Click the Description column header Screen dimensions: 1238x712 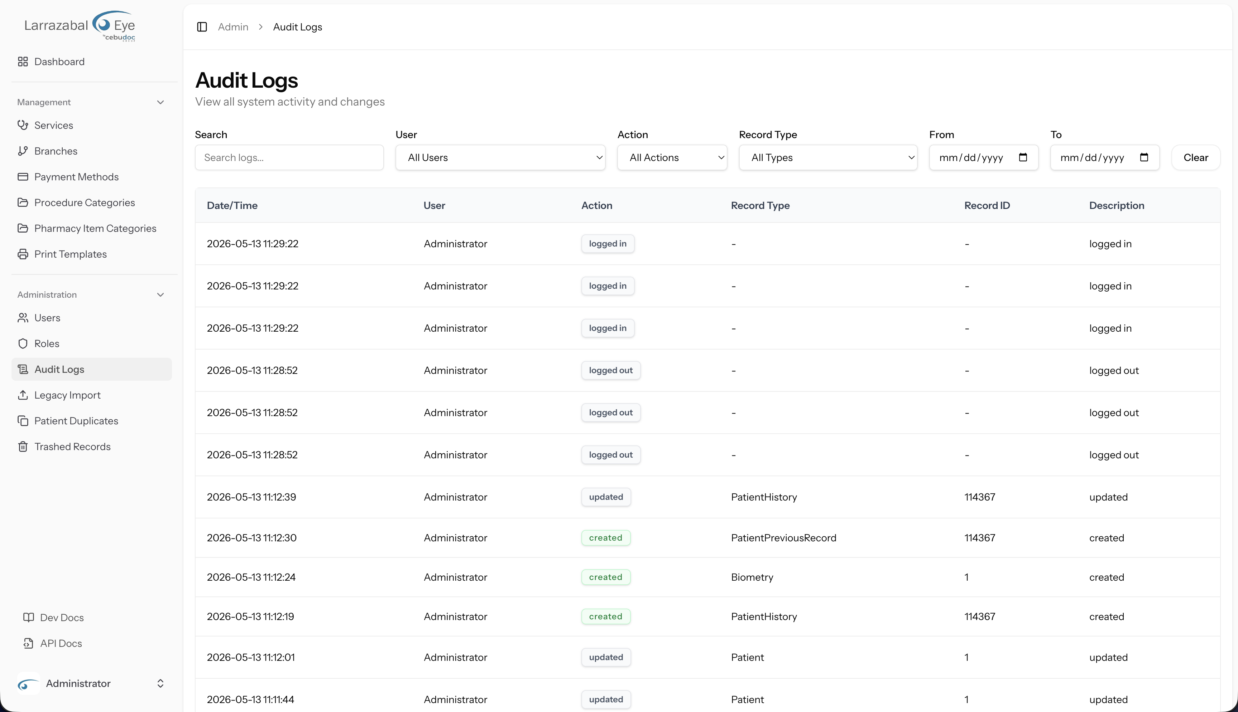click(x=1117, y=205)
